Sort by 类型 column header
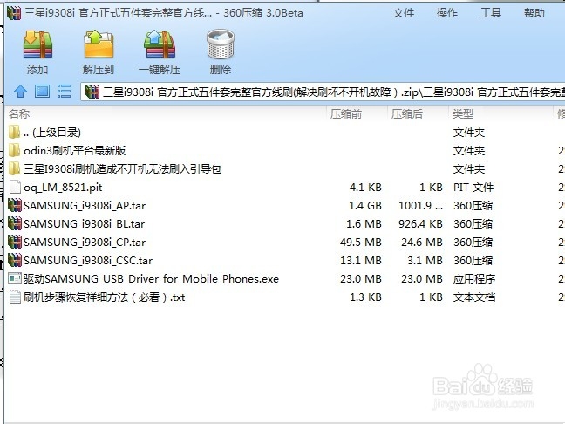Screen dimensions: 565x424 tap(463, 114)
